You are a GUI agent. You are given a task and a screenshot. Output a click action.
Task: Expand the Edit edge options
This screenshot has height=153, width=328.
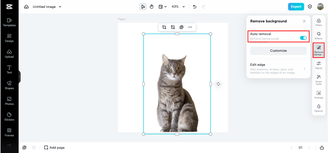[278, 69]
